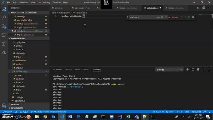Screen dimensions: 213x120
Task: Go to previous find match
Action: (x=182, y=17)
